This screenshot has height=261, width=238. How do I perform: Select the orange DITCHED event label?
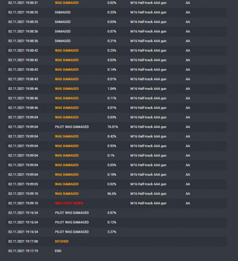point(62,241)
